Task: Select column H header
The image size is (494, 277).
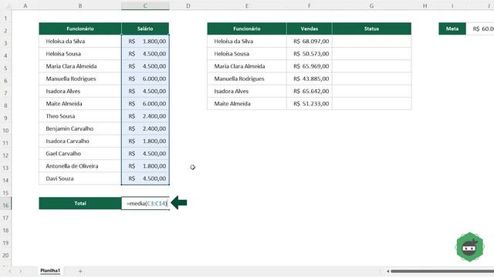Action: tap(425, 5)
